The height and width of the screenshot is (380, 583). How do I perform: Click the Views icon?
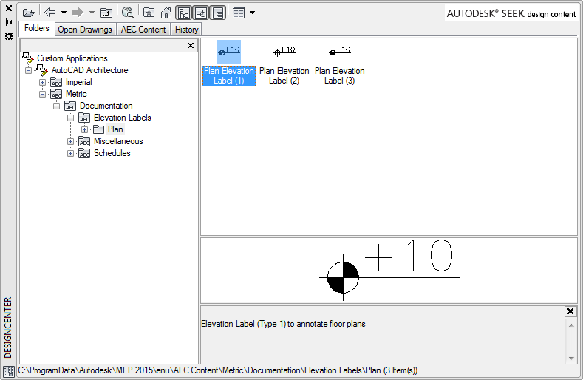coord(239,13)
